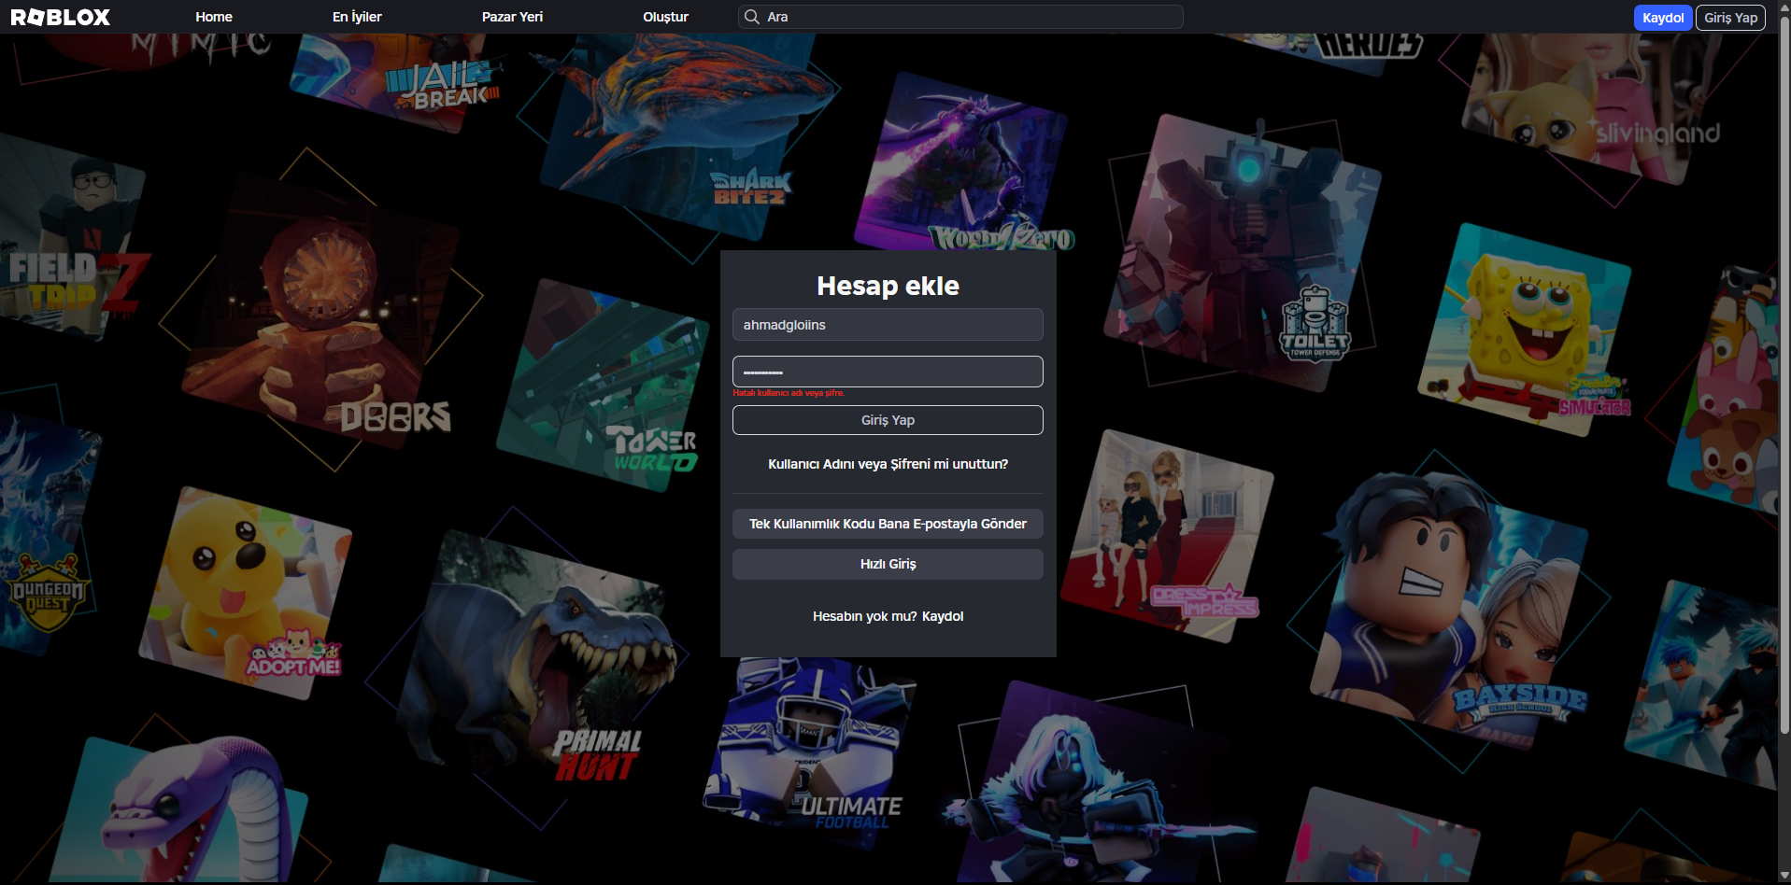This screenshot has height=885, width=1791.
Task: Click the username field containing ahmadgloiins
Action: pos(888,325)
